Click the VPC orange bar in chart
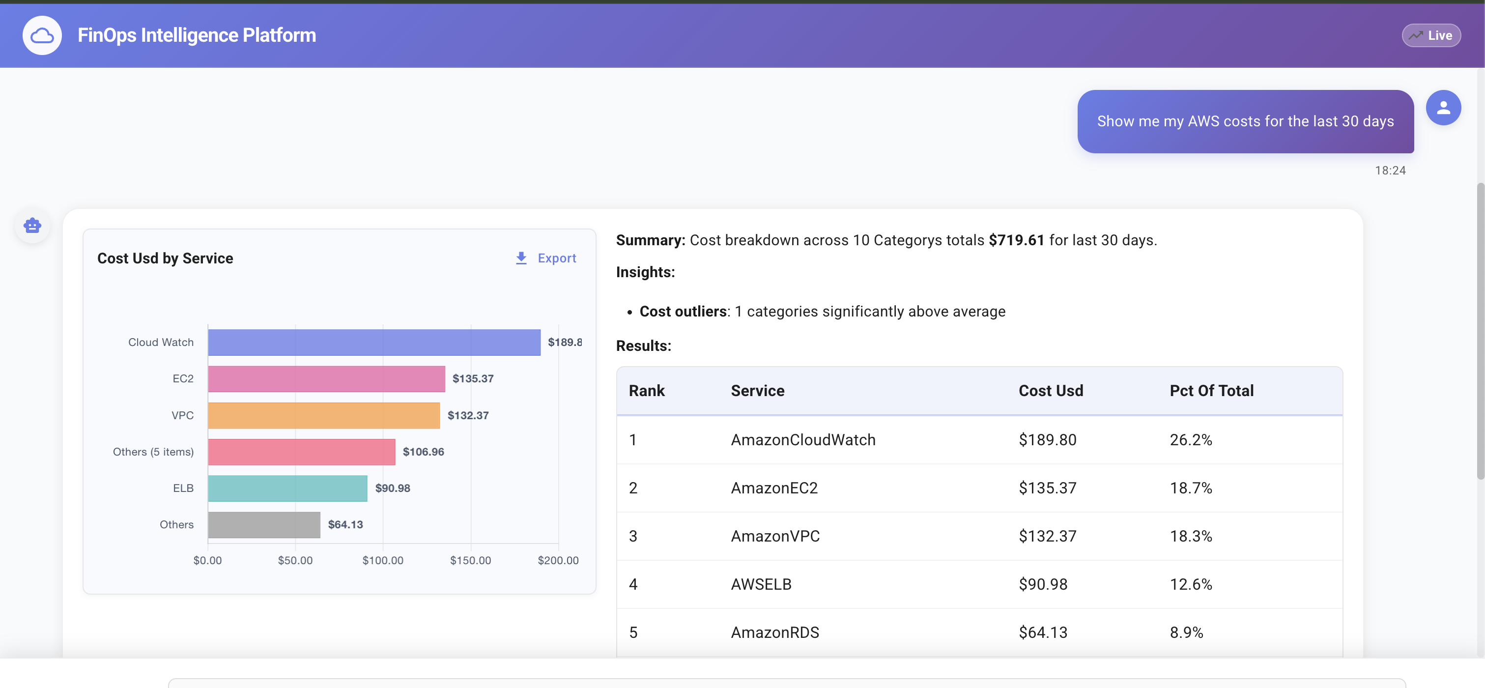1485x688 pixels. tap(324, 415)
